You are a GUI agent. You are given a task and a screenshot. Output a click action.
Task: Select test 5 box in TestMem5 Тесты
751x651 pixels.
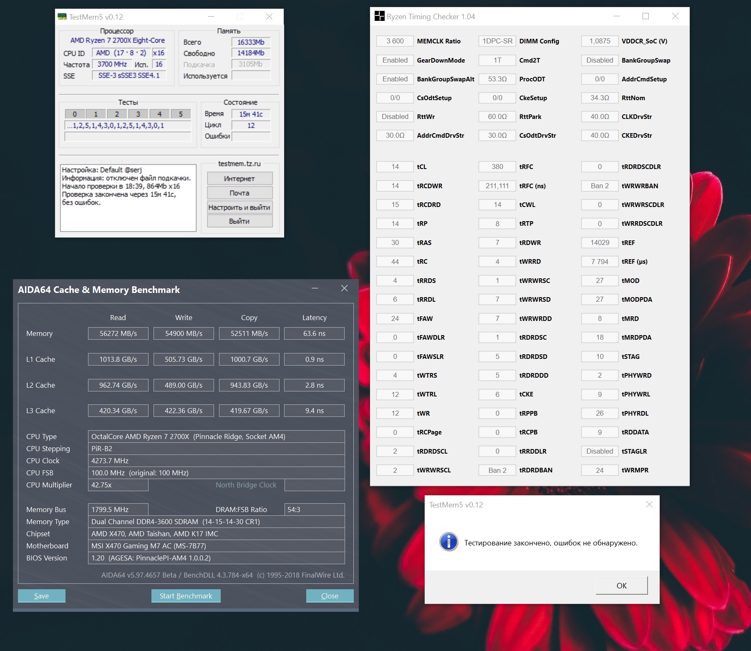[x=181, y=114]
